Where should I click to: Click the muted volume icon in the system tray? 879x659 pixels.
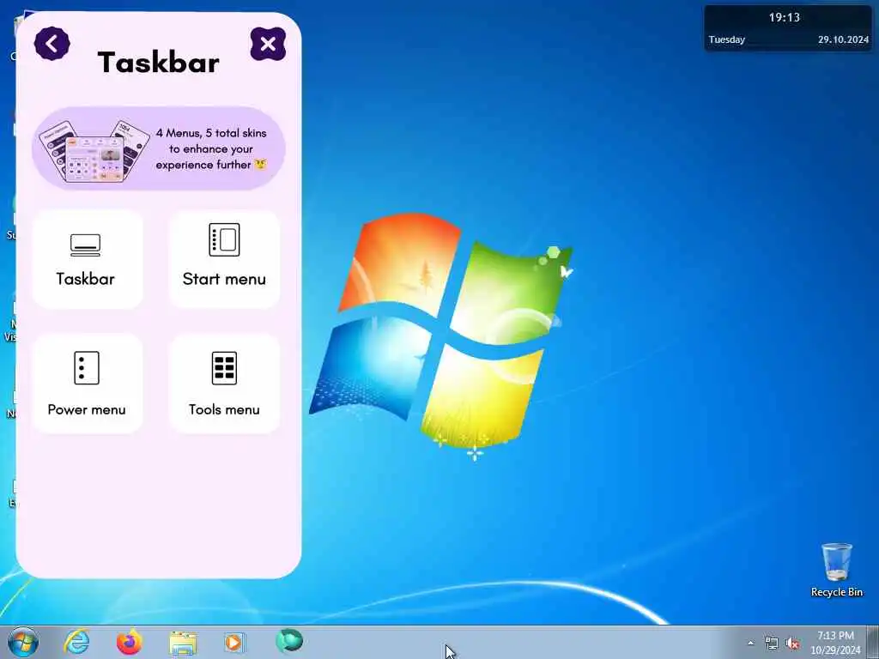point(792,643)
